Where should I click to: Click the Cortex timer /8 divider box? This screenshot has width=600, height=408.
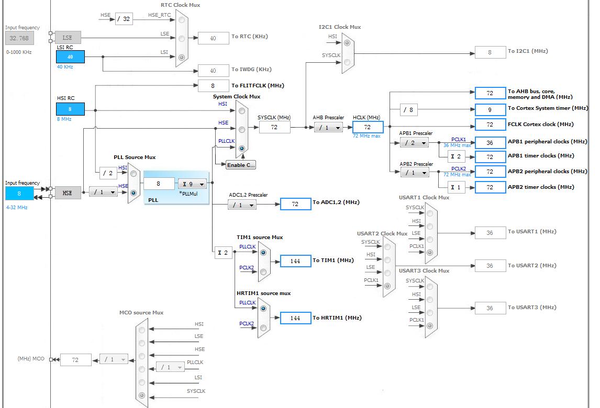coord(409,110)
